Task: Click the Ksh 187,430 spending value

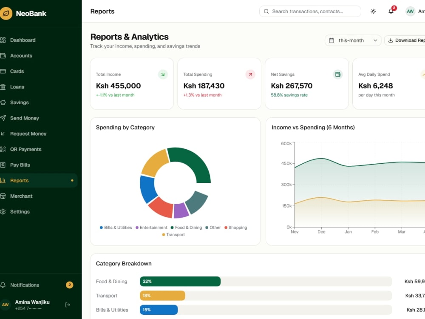Action: pos(204,86)
